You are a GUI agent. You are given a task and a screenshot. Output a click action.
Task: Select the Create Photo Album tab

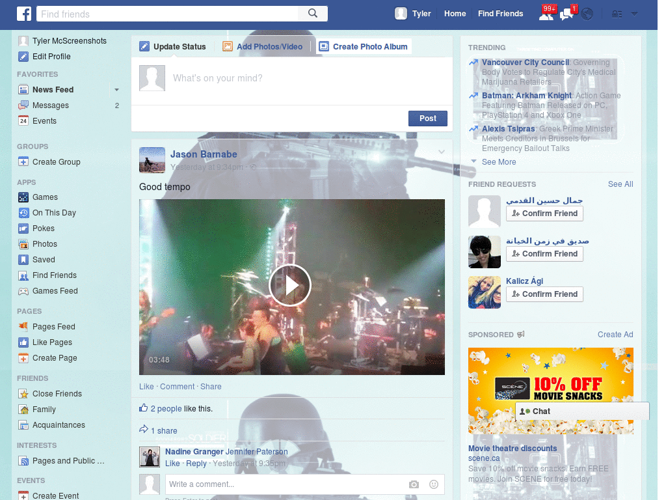click(x=364, y=46)
